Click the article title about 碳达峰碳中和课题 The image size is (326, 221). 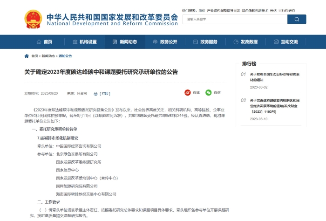click(x=101, y=72)
